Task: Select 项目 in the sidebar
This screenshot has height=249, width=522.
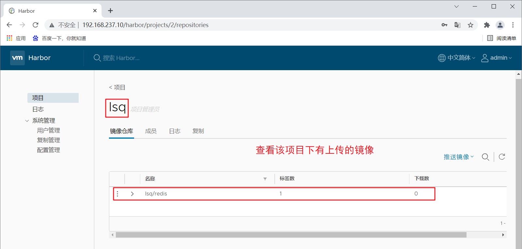Action: [53, 98]
